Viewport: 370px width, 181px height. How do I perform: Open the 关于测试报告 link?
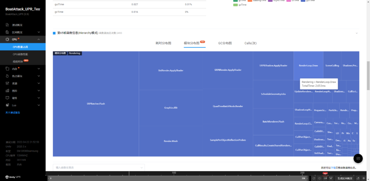[13, 113]
